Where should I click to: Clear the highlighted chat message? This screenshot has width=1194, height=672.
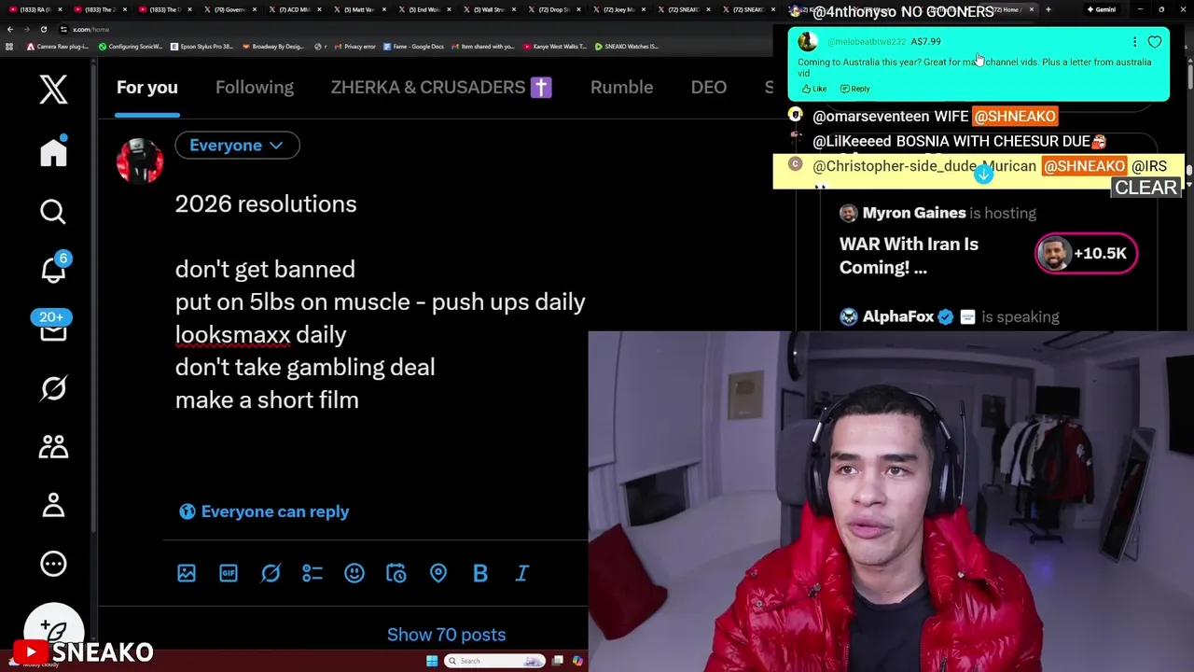1145,188
